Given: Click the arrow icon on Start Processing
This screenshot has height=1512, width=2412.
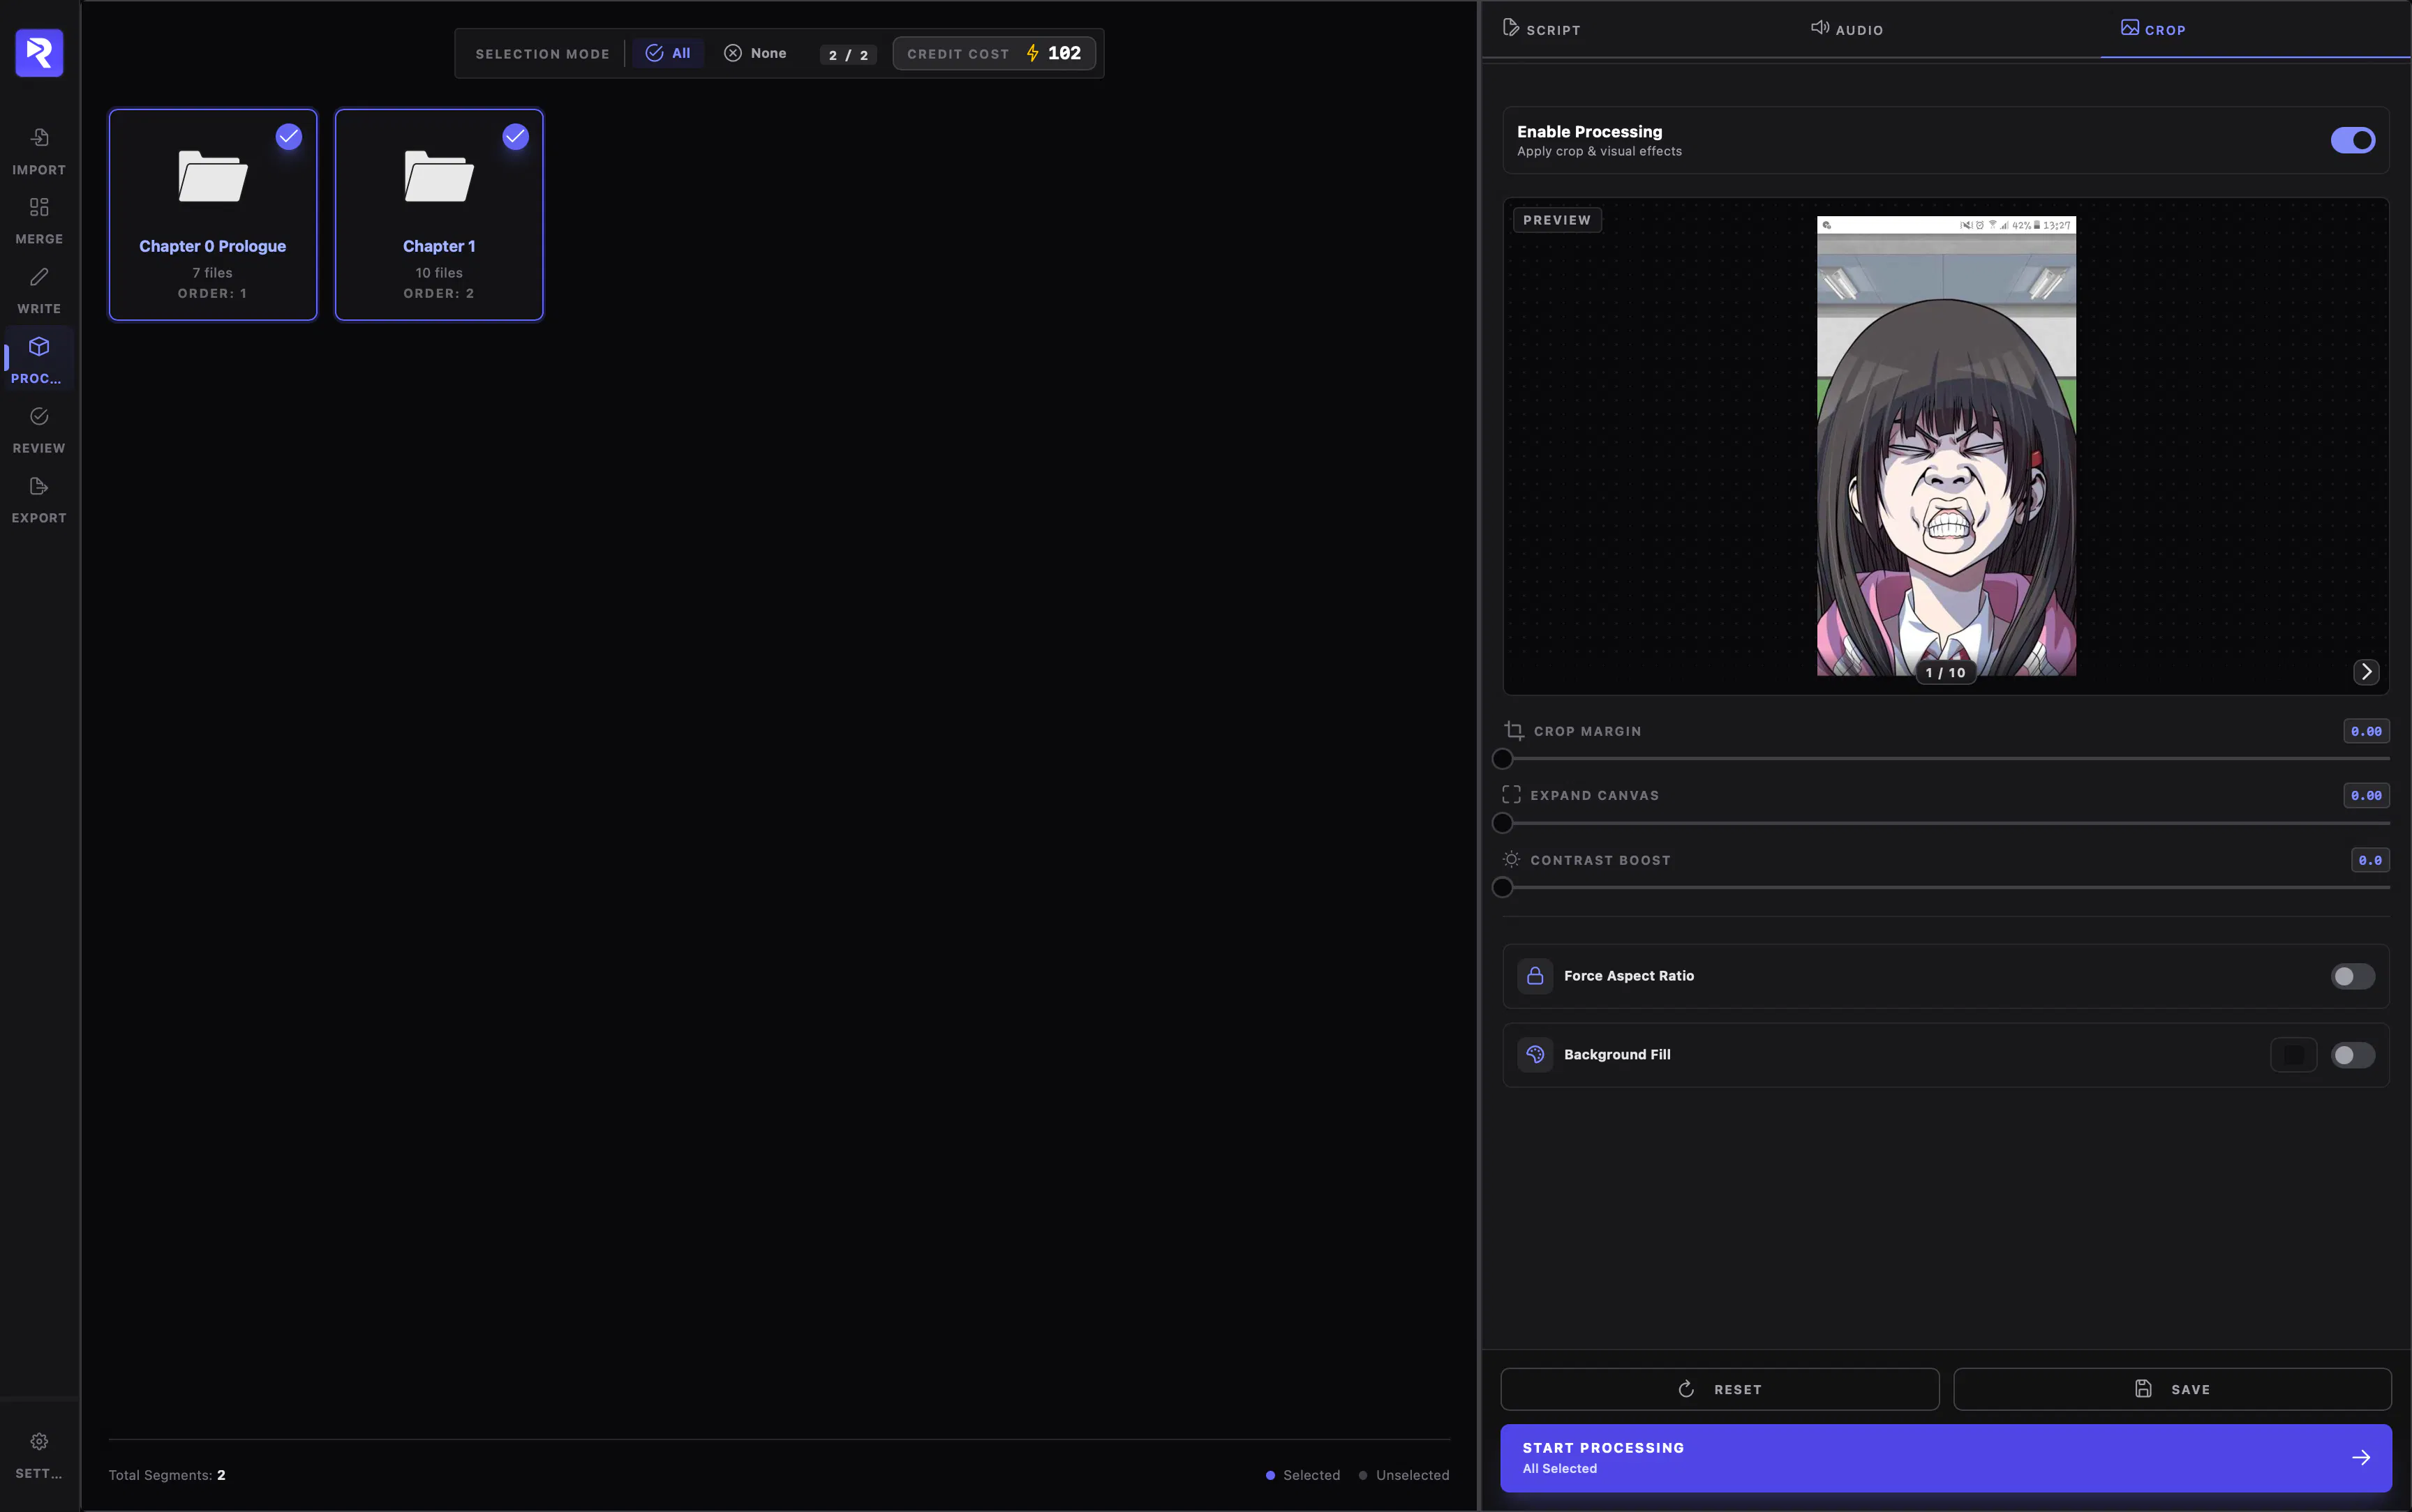Looking at the screenshot, I should click(x=2361, y=1458).
